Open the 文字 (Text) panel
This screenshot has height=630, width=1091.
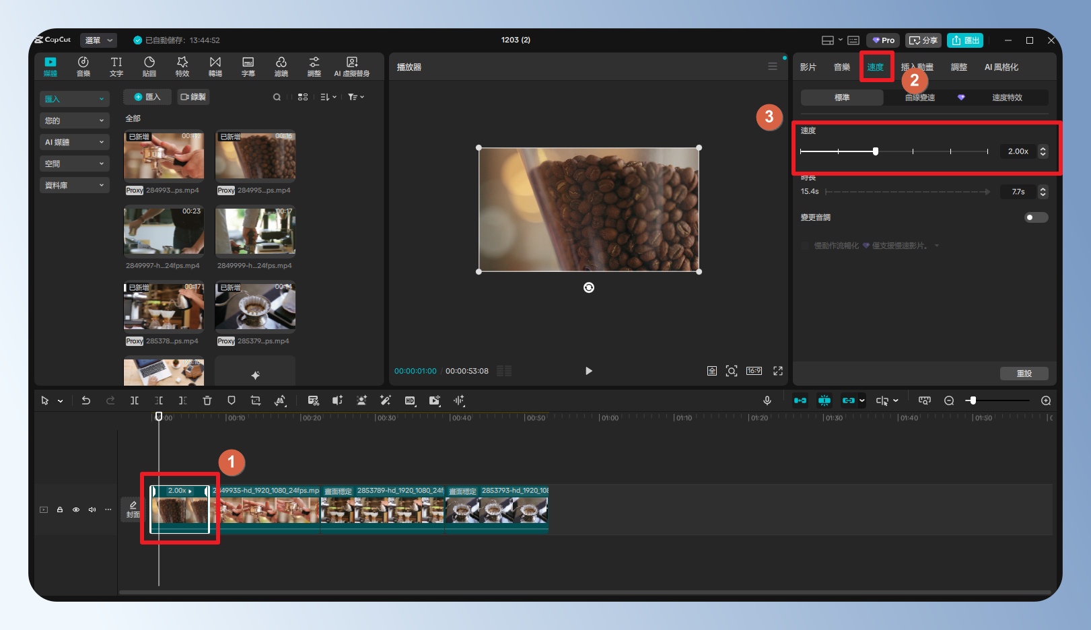click(116, 66)
